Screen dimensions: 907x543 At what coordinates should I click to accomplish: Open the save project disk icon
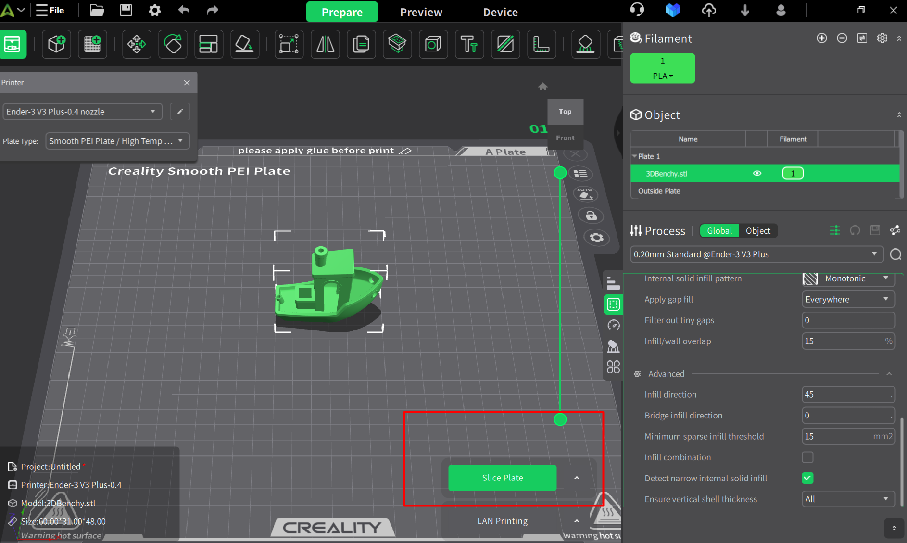point(126,10)
